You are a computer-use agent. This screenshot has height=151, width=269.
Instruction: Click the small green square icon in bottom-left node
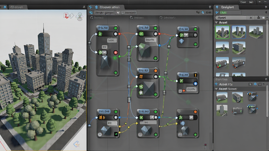click(116, 134)
